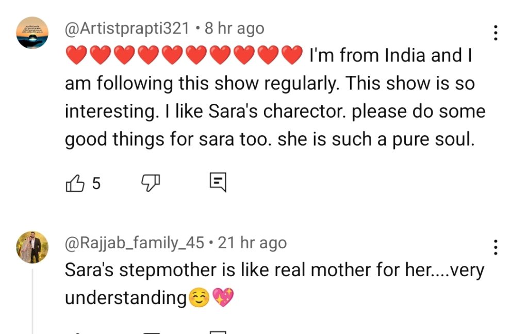Click the "21 hr ago" timestamp
528x334 pixels.
[x=252, y=243]
